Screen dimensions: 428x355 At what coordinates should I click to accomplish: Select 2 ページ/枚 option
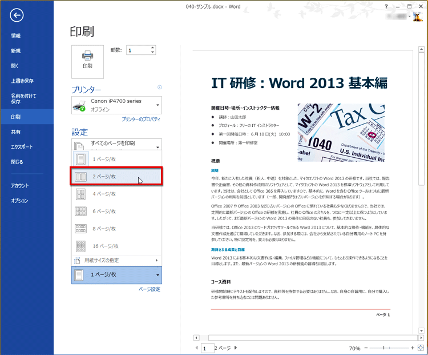point(116,177)
